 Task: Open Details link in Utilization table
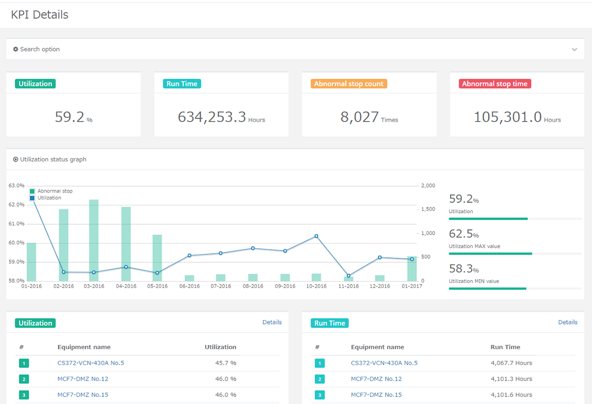[x=272, y=322]
